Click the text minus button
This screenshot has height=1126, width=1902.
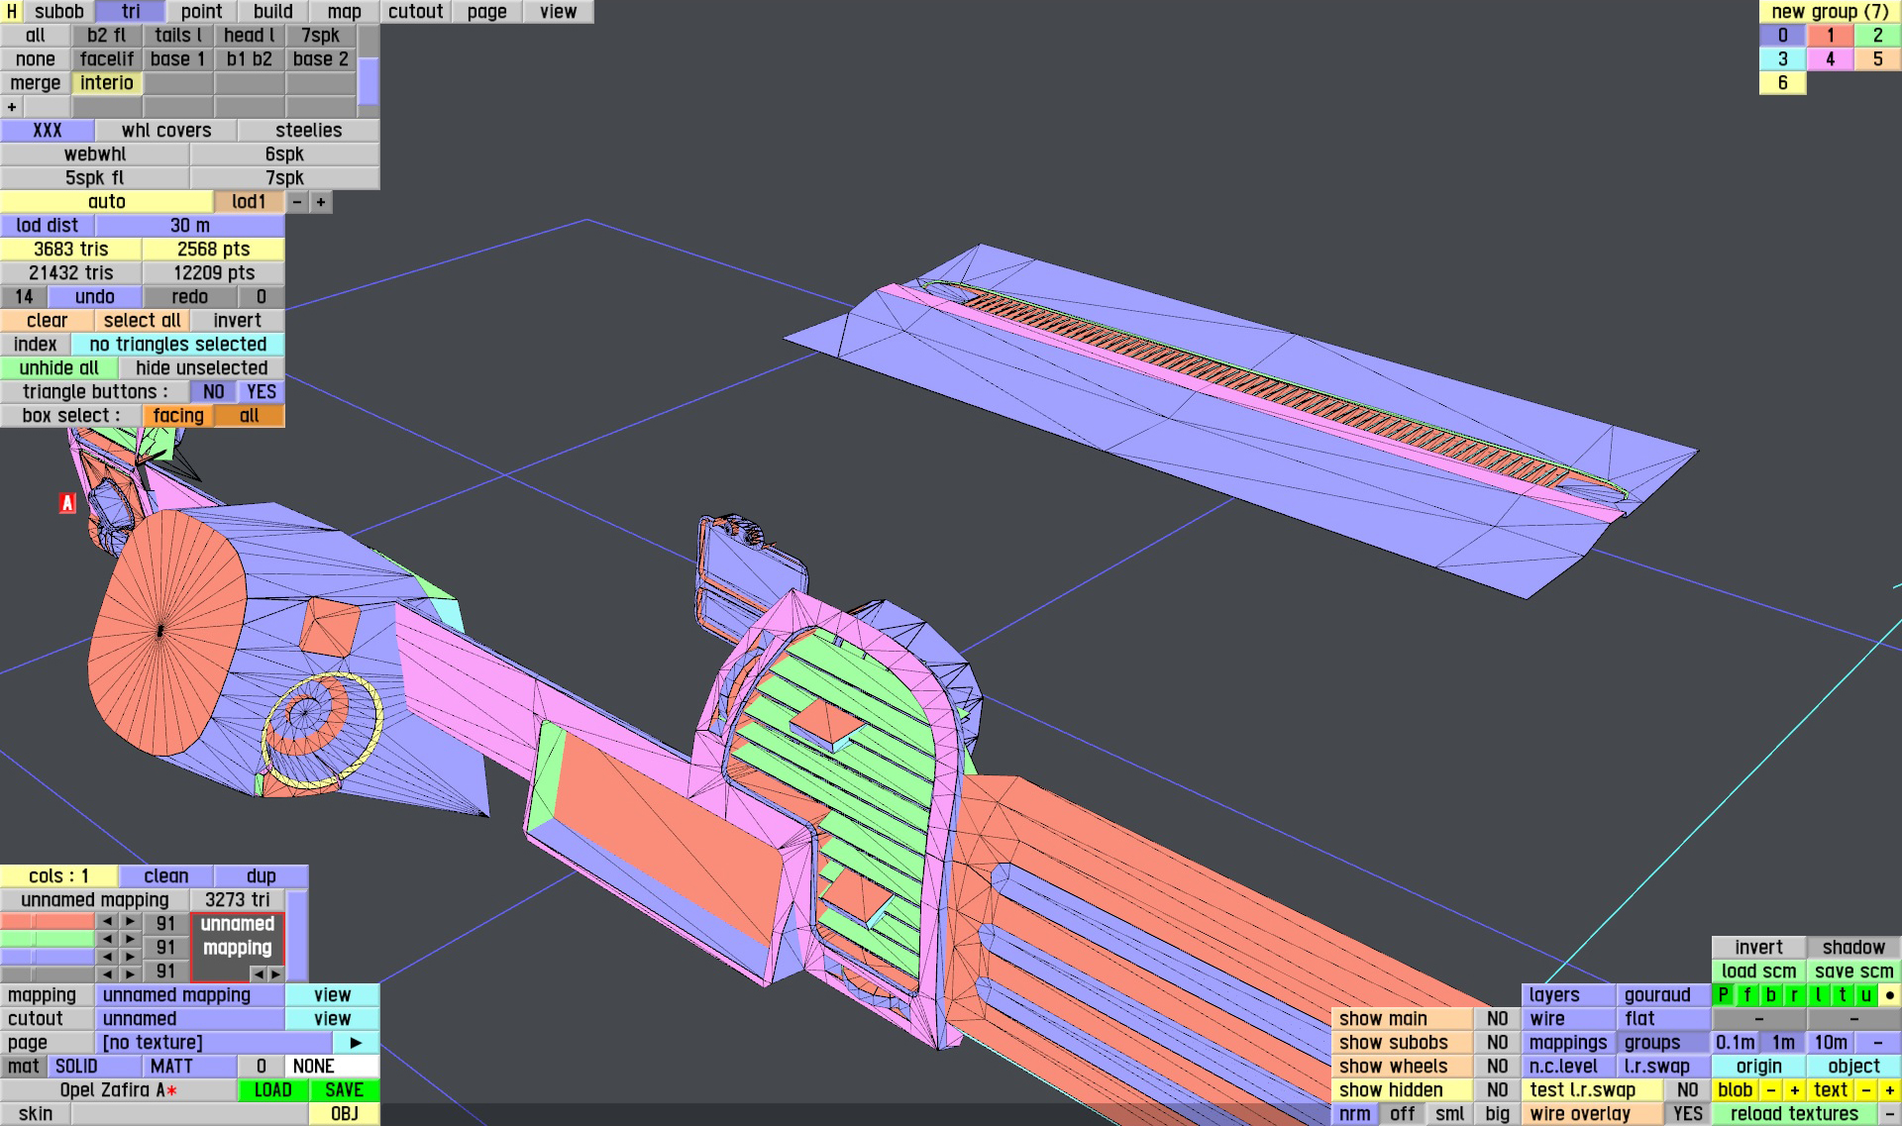[x=1865, y=1090]
